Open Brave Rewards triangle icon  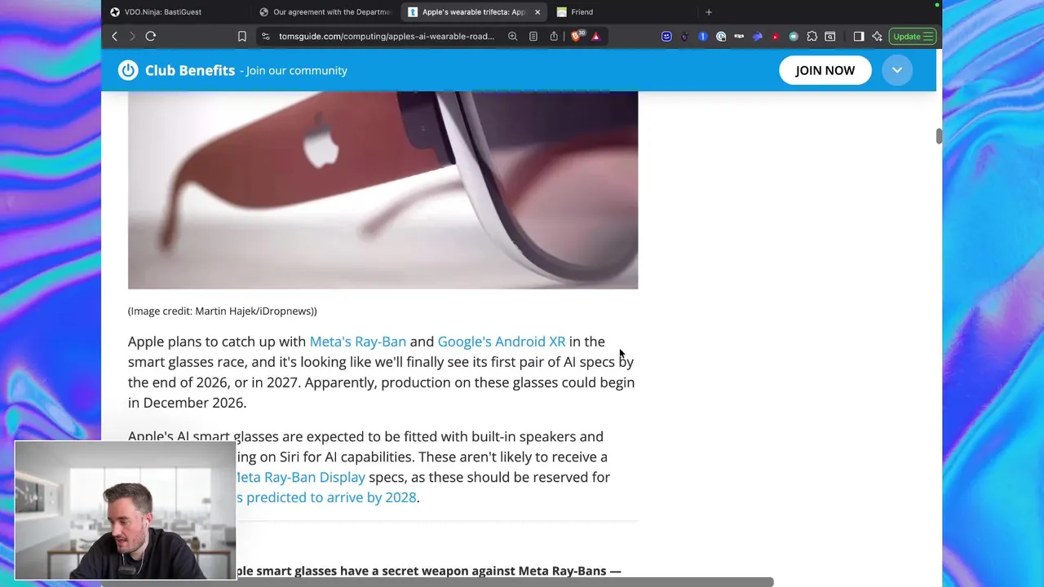point(595,36)
